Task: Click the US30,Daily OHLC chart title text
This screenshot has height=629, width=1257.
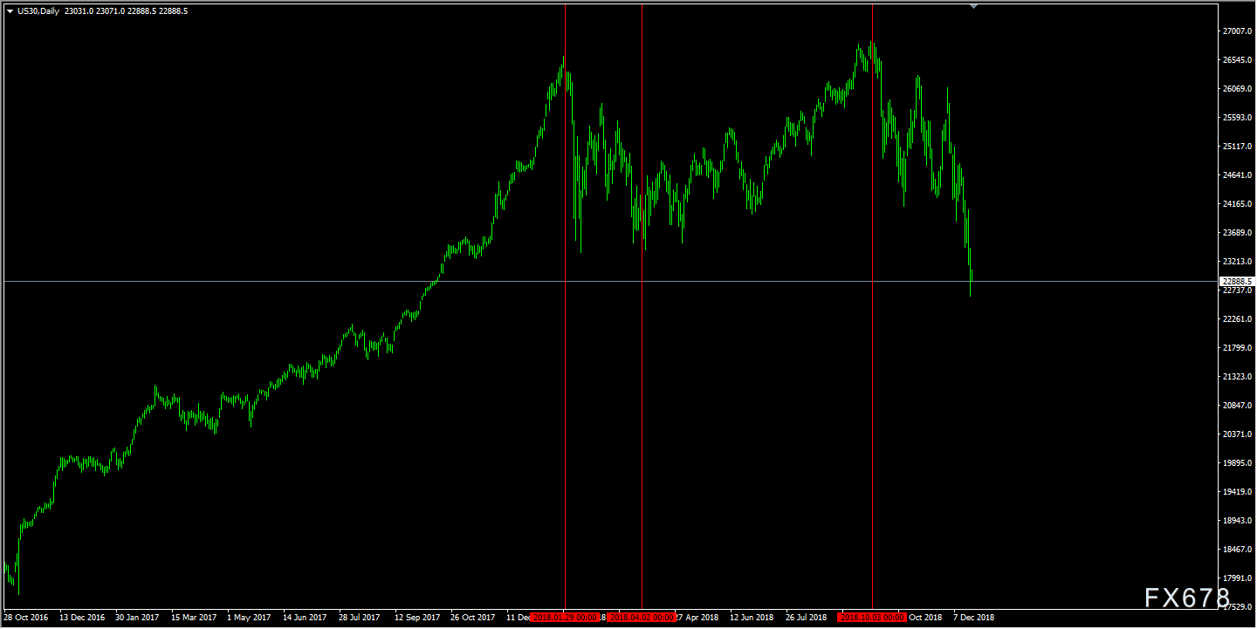Action: pos(102,11)
